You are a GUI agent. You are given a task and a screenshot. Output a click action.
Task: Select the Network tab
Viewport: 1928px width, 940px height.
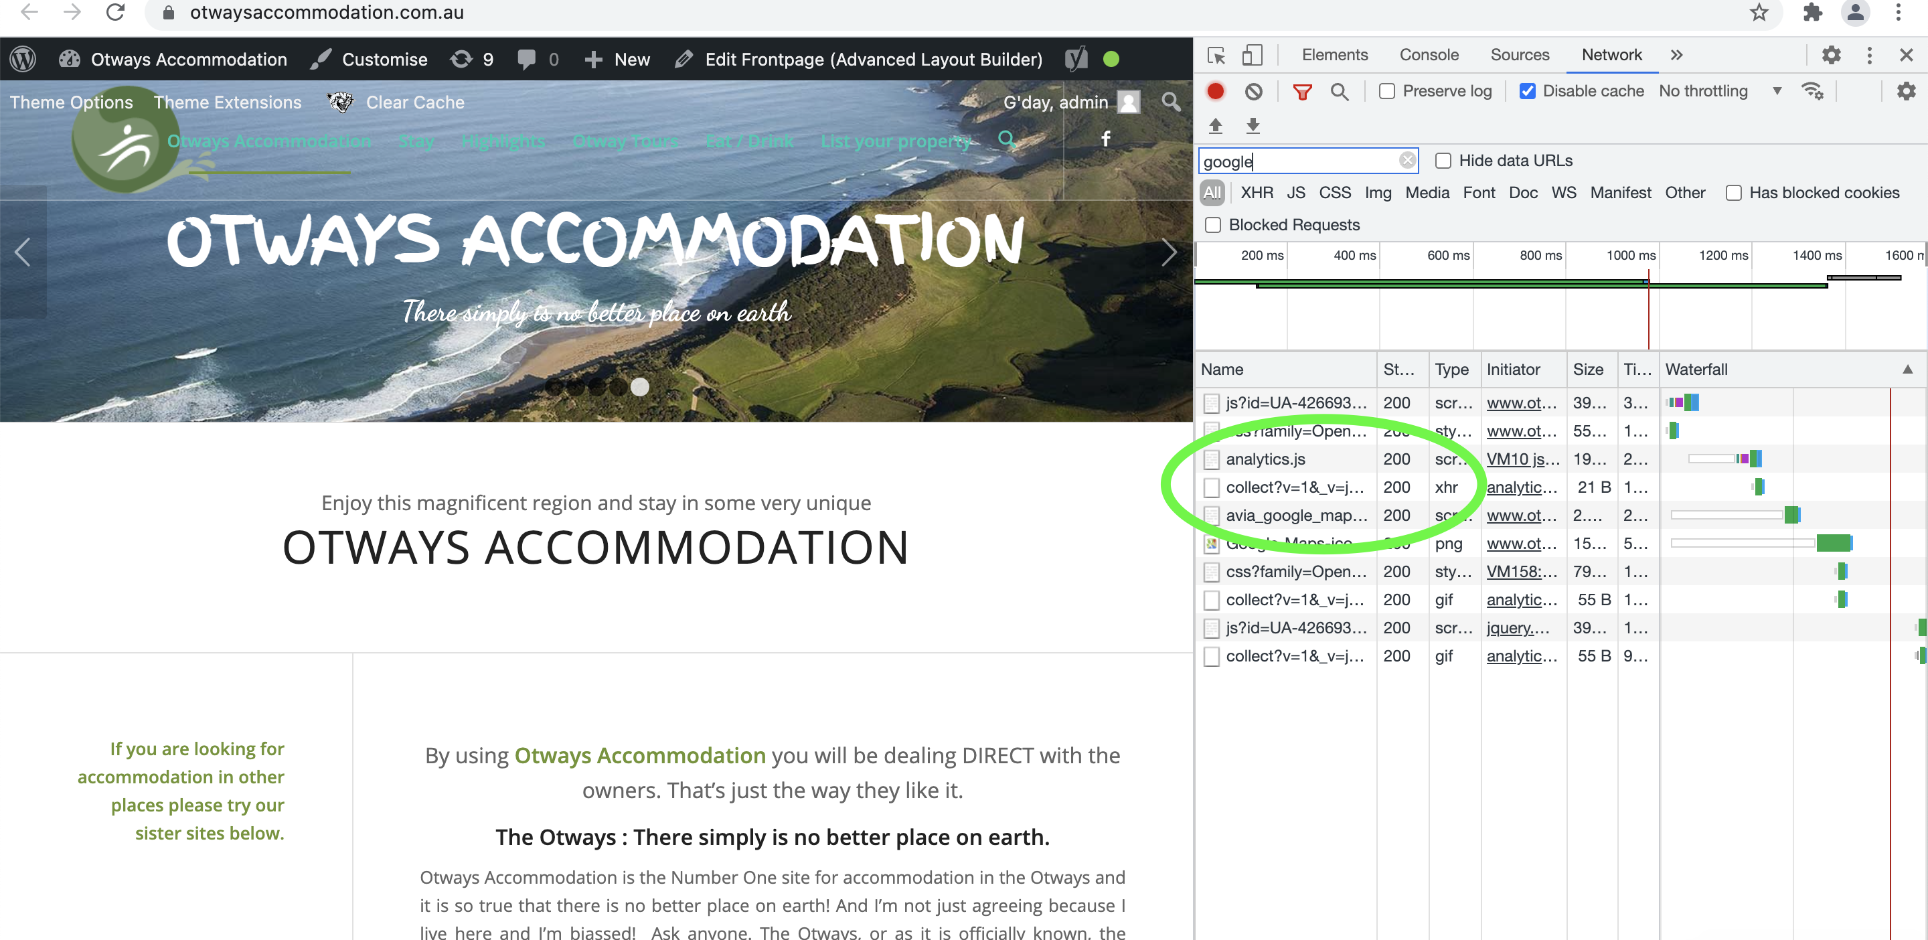1611,55
